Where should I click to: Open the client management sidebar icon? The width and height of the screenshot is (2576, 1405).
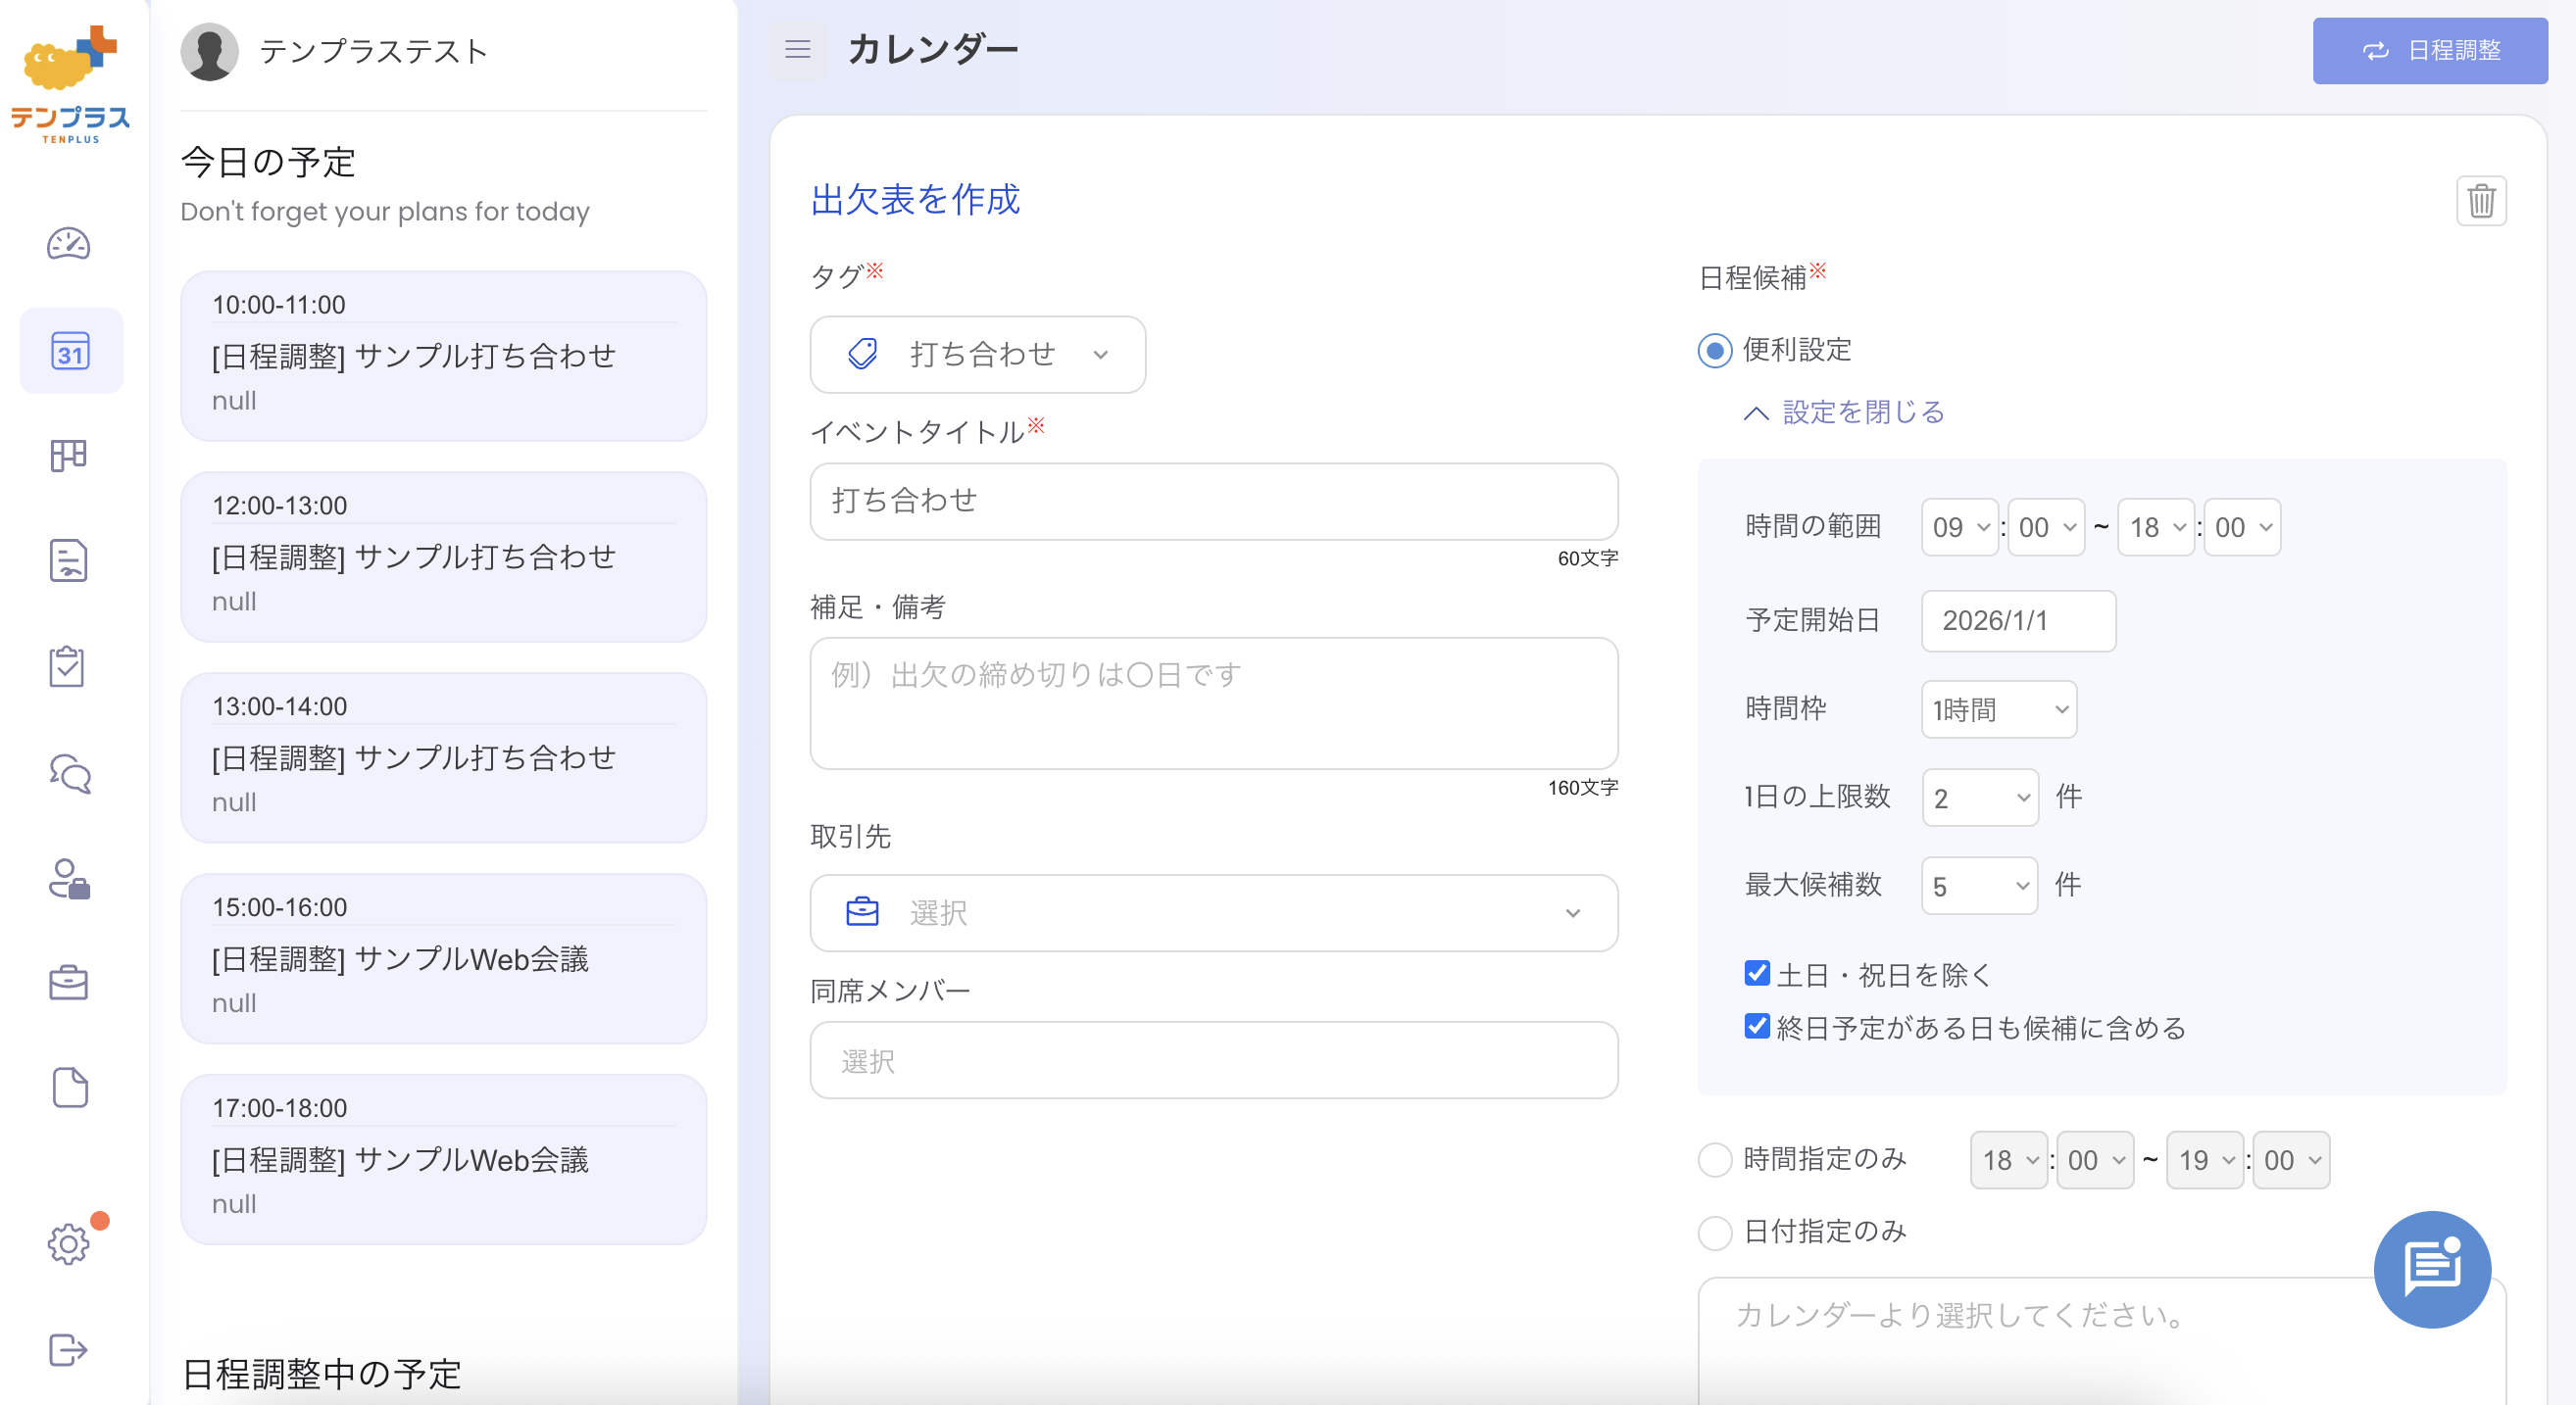coord(72,881)
